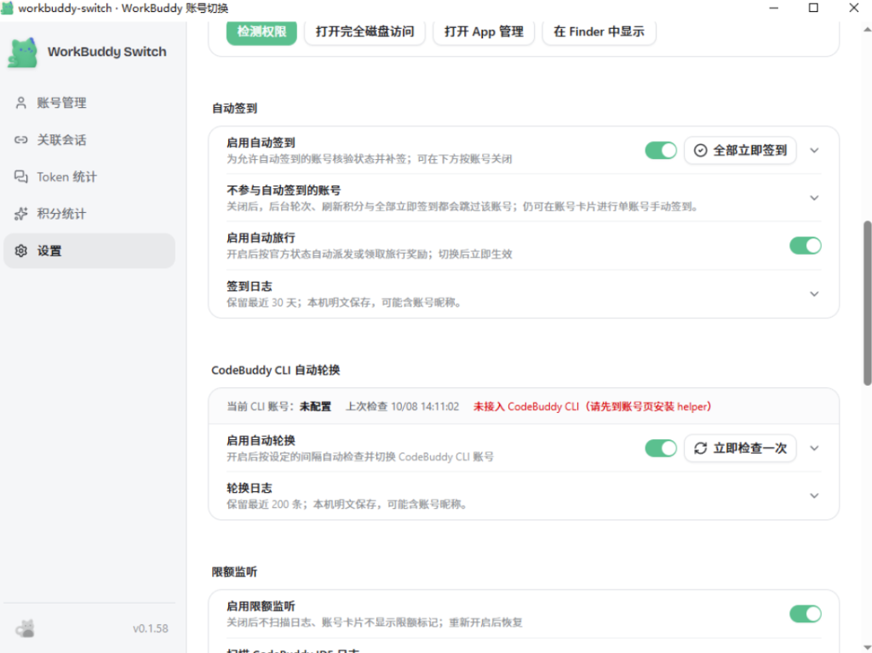Viewport: 872px width, 653px height.
Task: Disable the 启用自动旅行 switch
Action: coord(806,245)
